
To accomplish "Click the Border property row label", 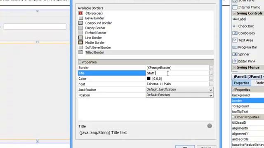I will coord(112,67).
